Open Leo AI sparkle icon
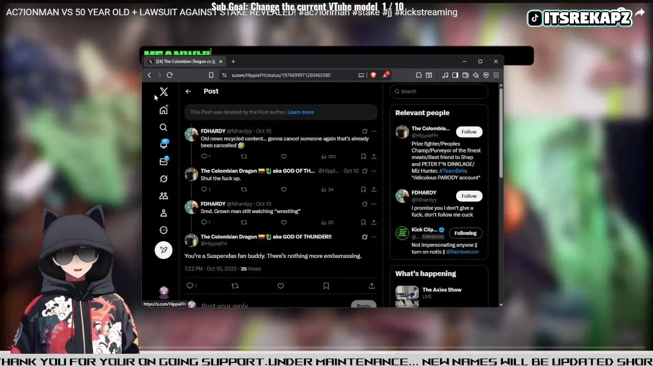The image size is (653, 367). [x=475, y=75]
